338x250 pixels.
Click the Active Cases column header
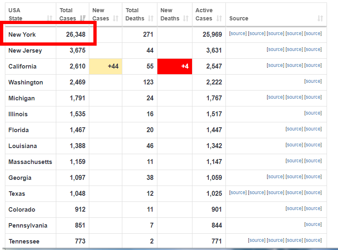coord(209,14)
